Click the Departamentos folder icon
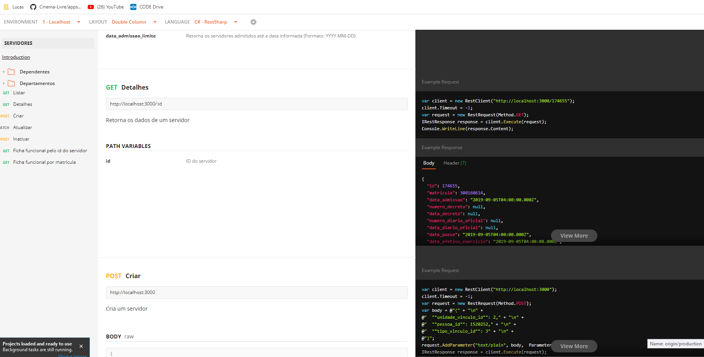This screenshot has height=357, width=704. coord(12,83)
